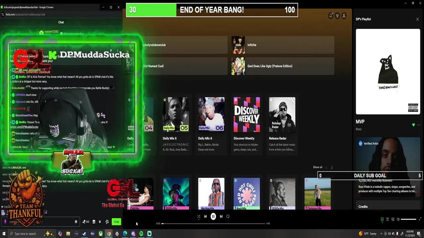
Task: Open Google Chrome taskbar icon
Action: [109, 234]
